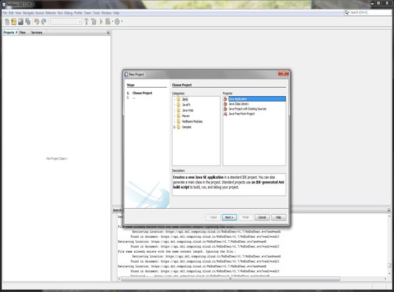Screen dimensions: 394x292
Task: Click the Redo toolbar icon
Action: tap(44, 22)
